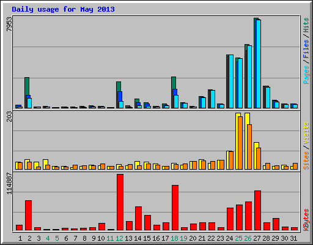Select the day 21 pages bar

[204, 103]
